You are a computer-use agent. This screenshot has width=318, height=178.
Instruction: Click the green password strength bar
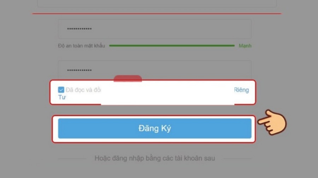(172, 46)
